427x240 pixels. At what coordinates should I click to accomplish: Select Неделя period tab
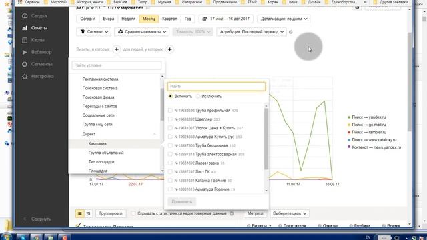pos(128,19)
